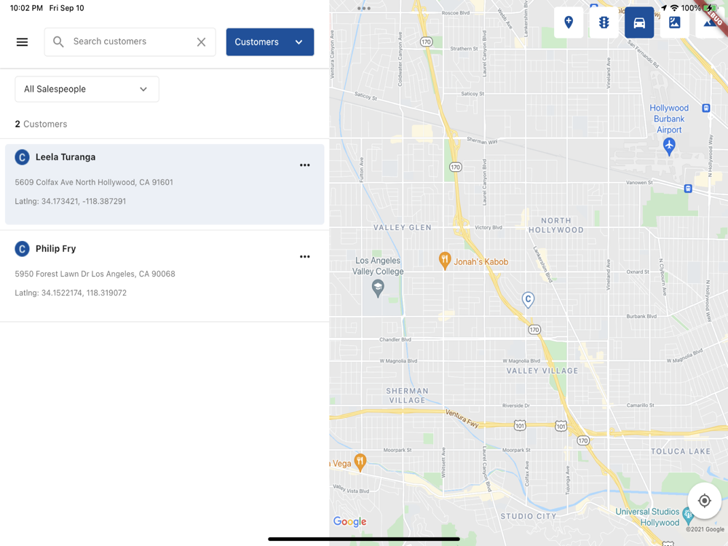Center map on my current location
Screen dimensions: 728x546
(x=704, y=501)
